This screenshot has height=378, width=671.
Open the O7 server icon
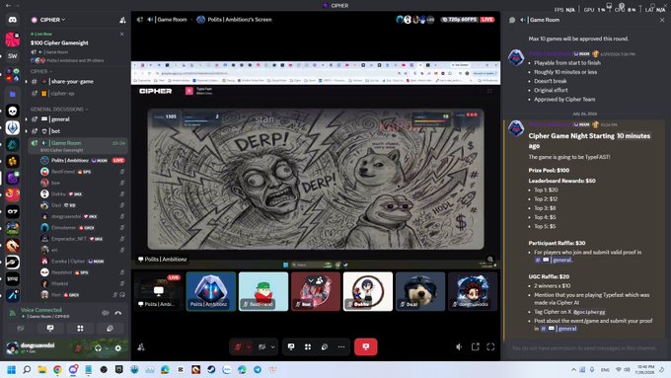click(13, 211)
